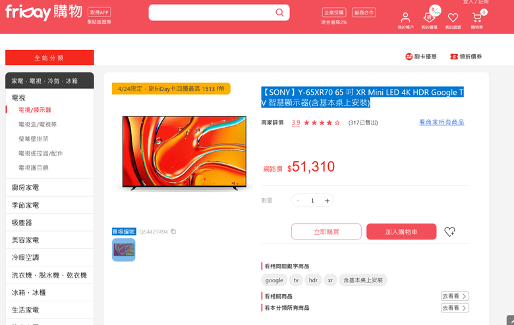
Task: Click the quantity value field
Action: pos(312,200)
